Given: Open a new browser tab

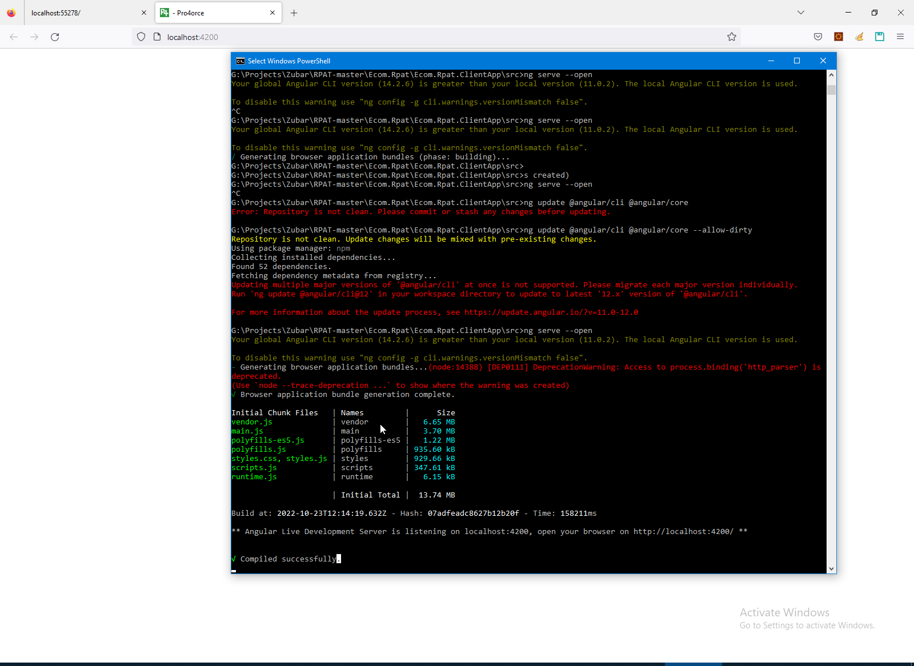Looking at the screenshot, I should pos(294,13).
